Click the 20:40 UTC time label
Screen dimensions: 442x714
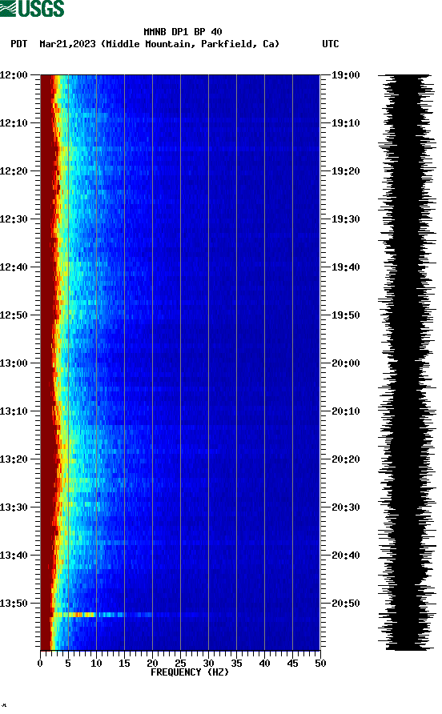pyautogui.click(x=345, y=556)
